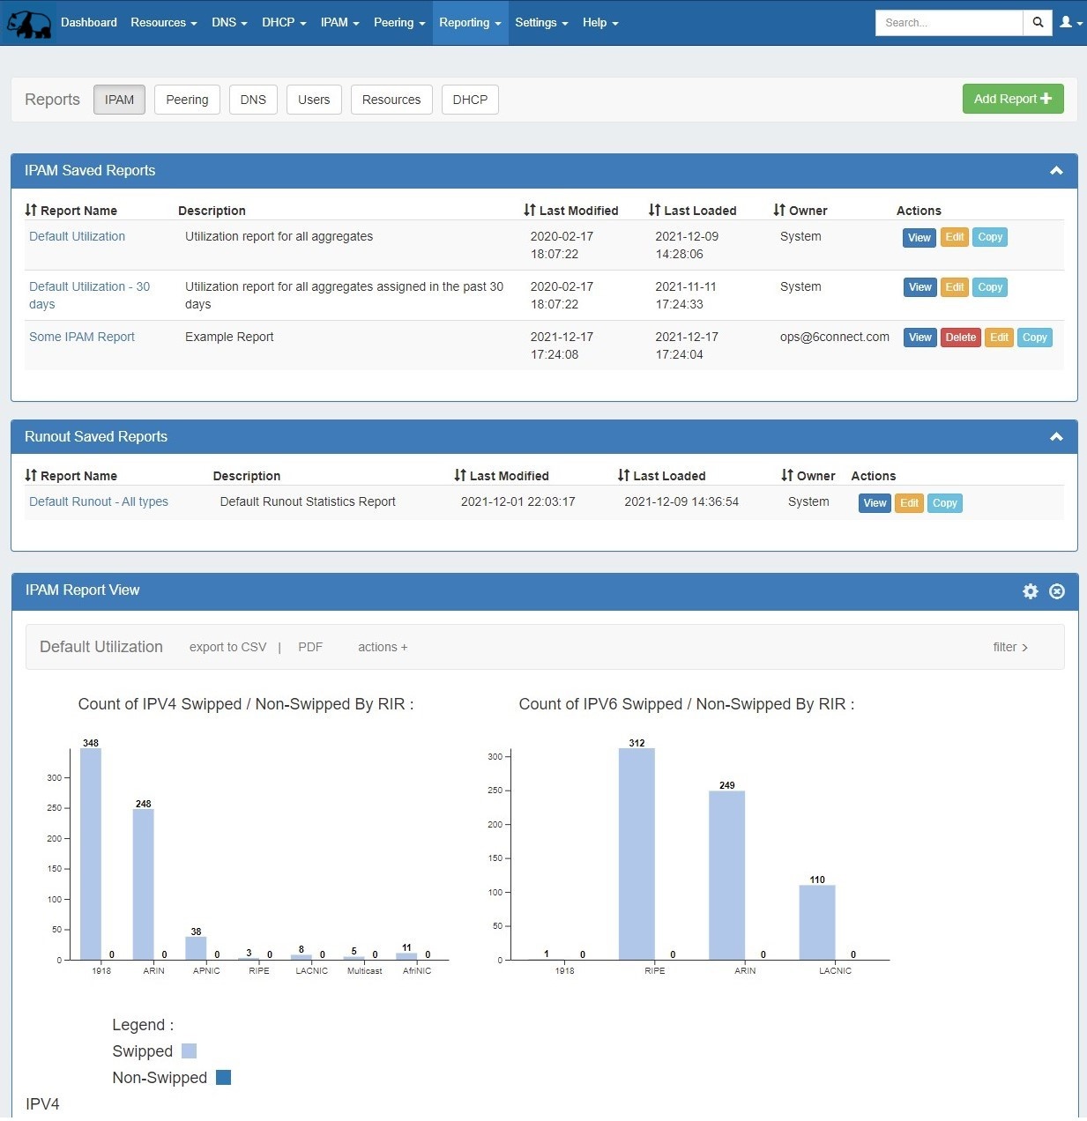Screen dimensions: 1087x1121
Task: Open IPAM Report View gear settings
Action: [1030, 591]
